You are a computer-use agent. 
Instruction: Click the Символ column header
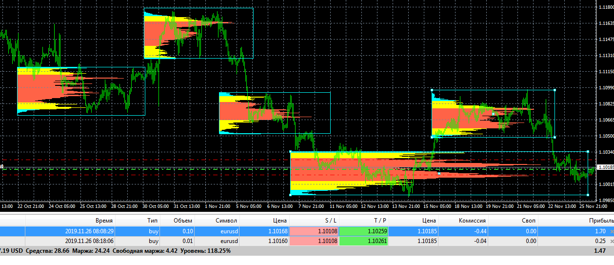click(x=226, y=221)
